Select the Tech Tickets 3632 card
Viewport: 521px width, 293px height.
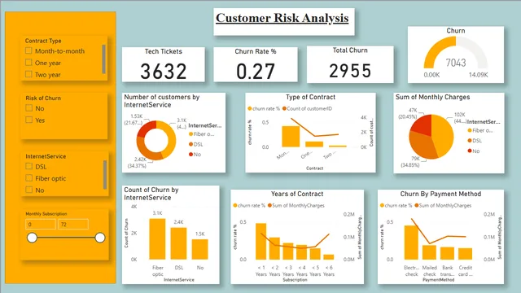tap(164, 64)
